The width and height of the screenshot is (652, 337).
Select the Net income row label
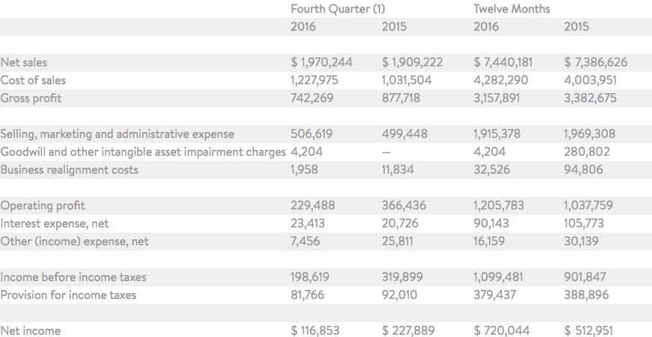coord(31,330)
